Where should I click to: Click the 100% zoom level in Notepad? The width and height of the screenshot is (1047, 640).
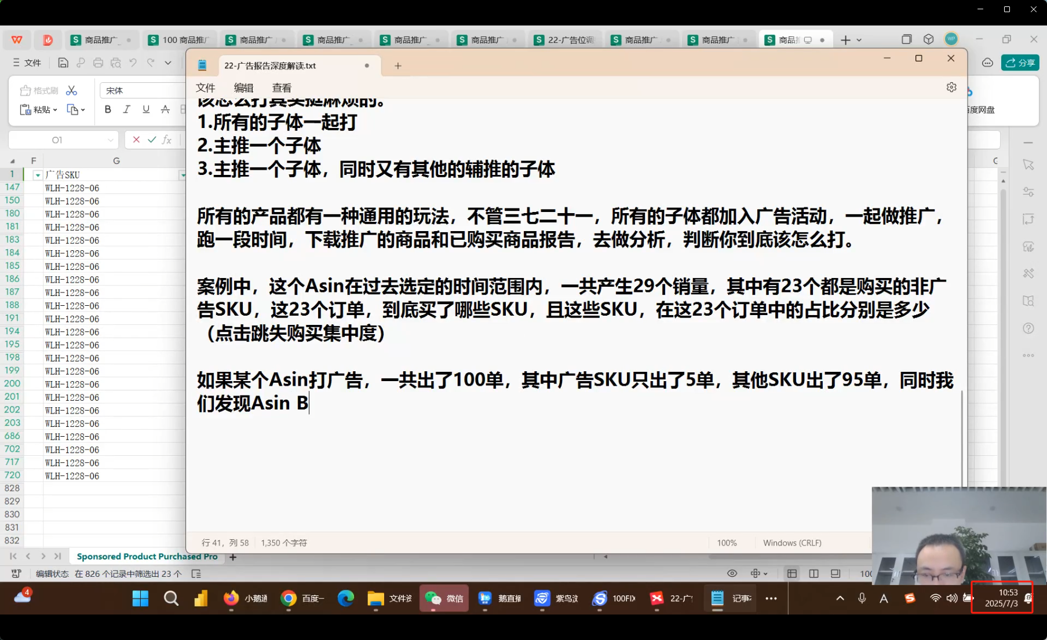pyautogui.click(x=727, y=543)
